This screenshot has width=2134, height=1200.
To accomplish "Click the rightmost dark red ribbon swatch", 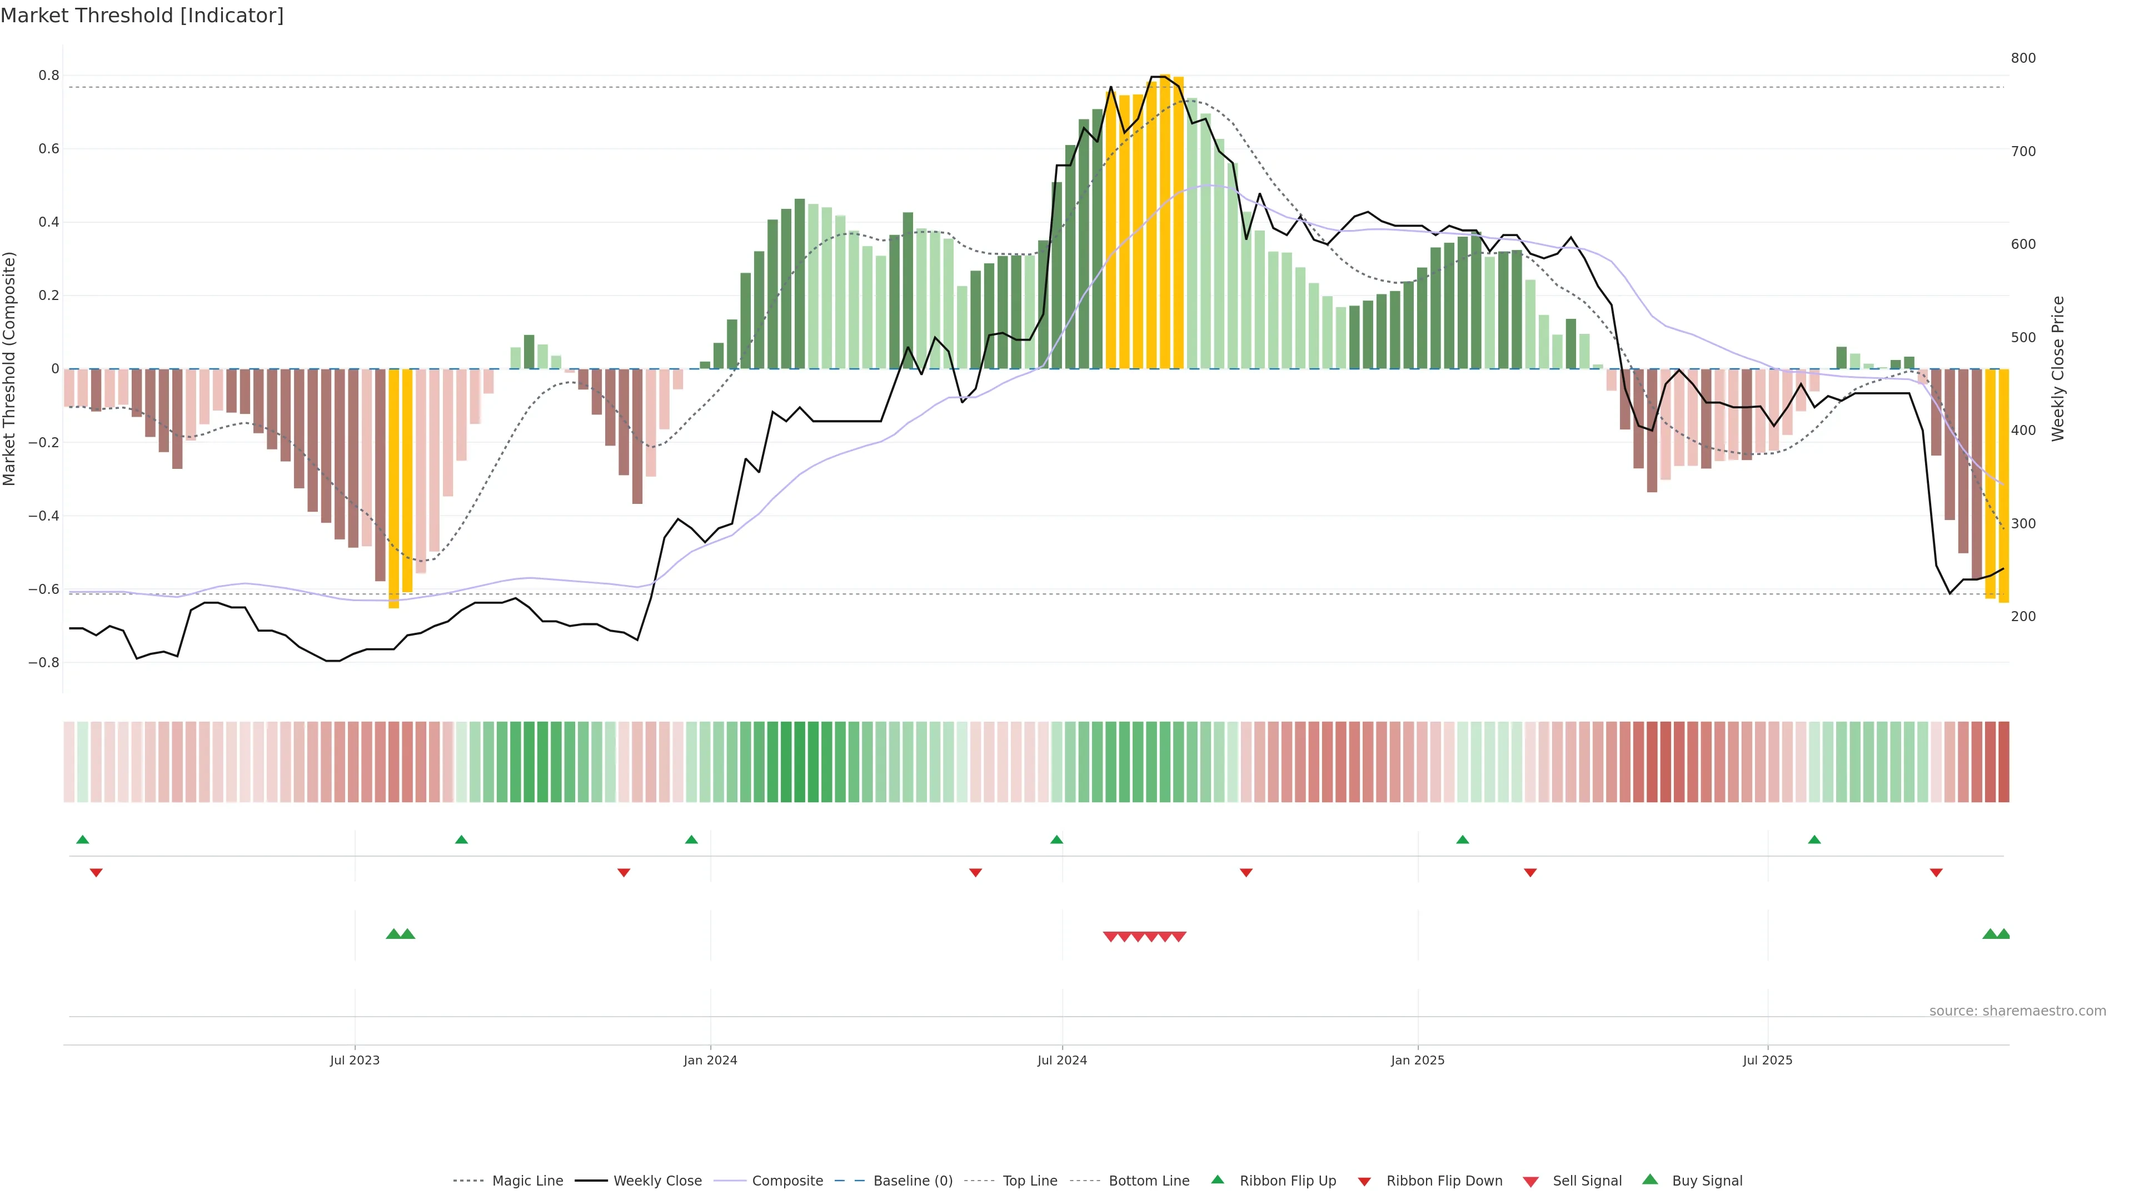I will click(x=2003, y=762).
